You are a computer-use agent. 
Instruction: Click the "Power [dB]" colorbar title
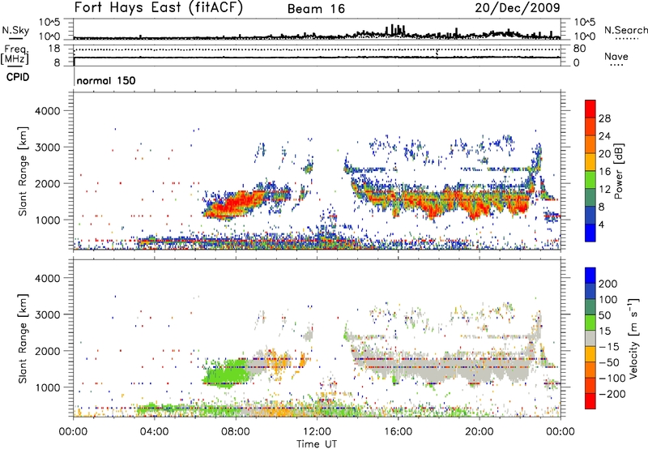[619, 171]
